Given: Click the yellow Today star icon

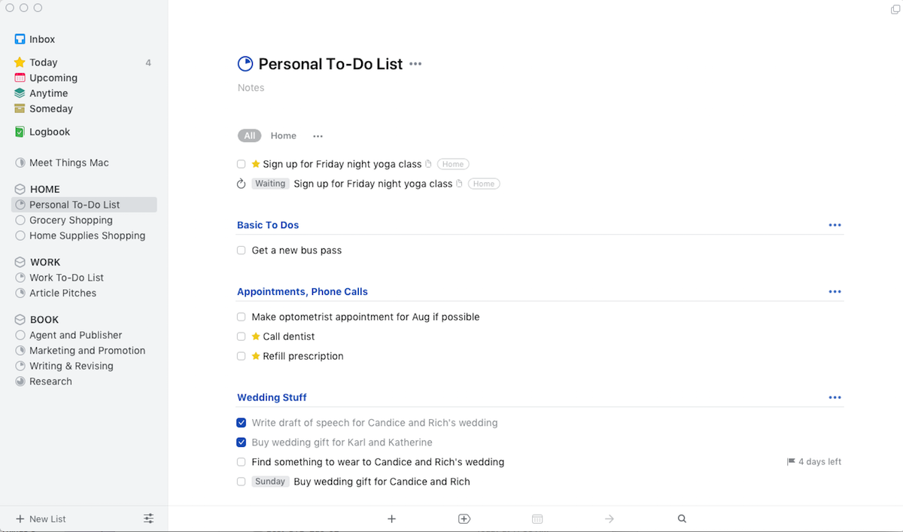Looking at the screenshot, I should pyautogui.click(x=20, y=62).
